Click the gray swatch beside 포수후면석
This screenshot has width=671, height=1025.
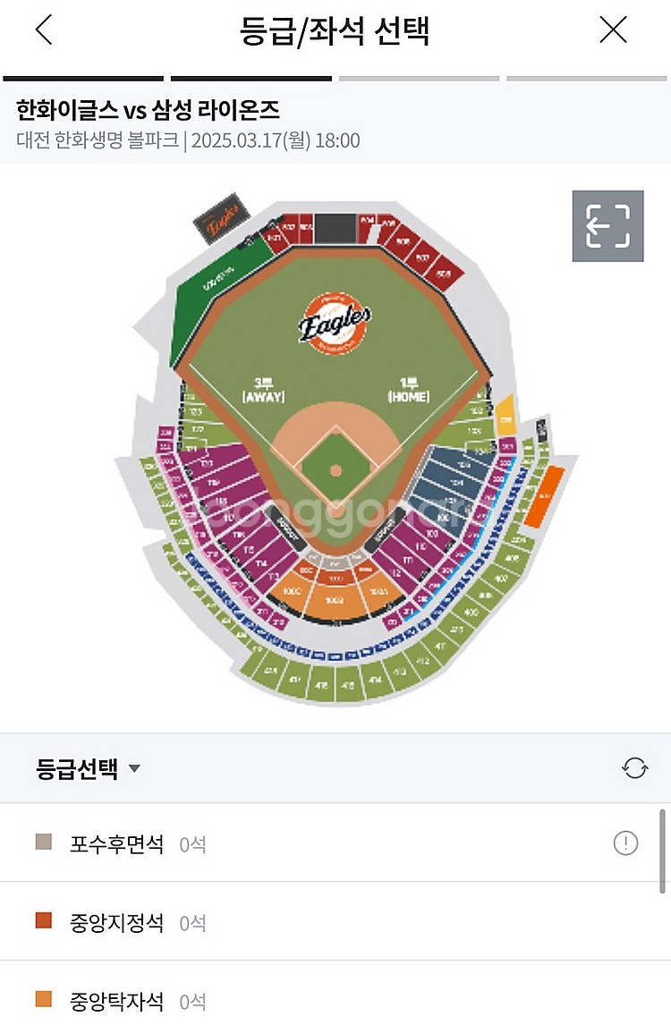click(x=44, y=843)
